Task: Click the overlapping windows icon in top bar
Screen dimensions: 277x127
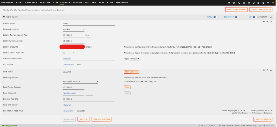Action: (x=244, y=3)
